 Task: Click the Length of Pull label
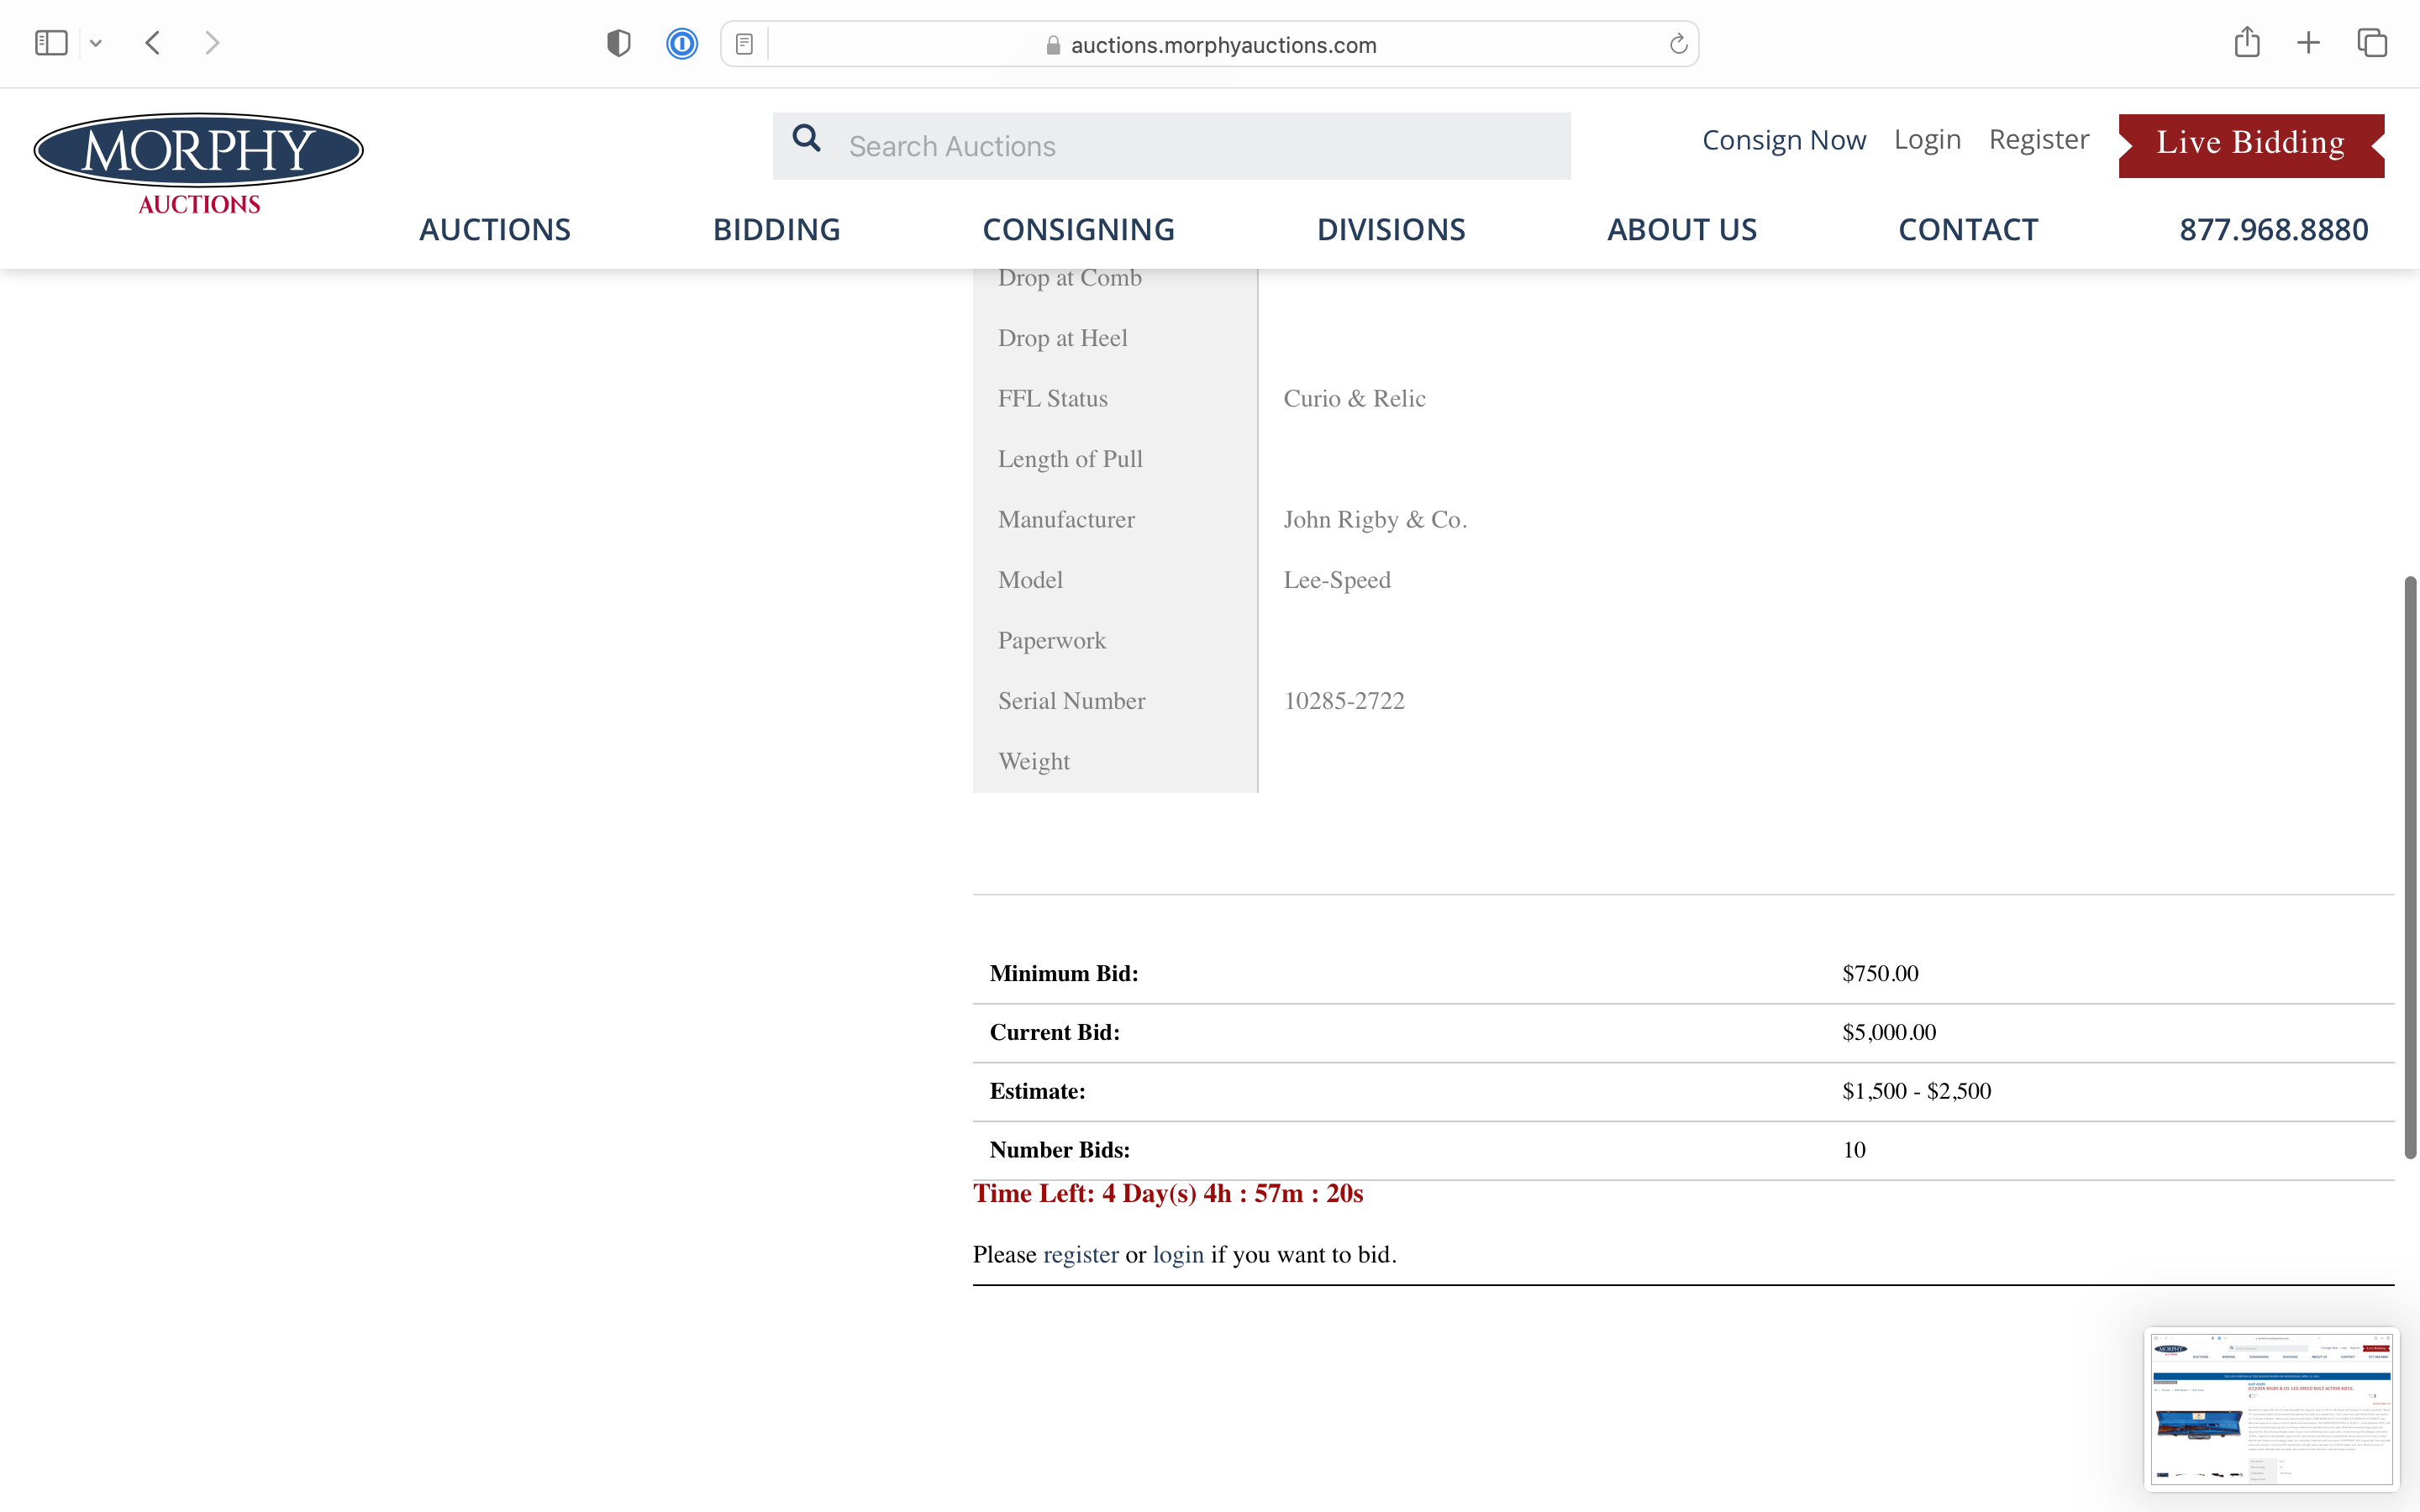pos(1070,459)
